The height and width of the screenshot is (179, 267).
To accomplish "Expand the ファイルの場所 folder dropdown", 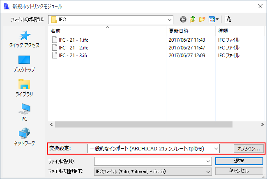I will pyautogui.click(x=170, y=20).
